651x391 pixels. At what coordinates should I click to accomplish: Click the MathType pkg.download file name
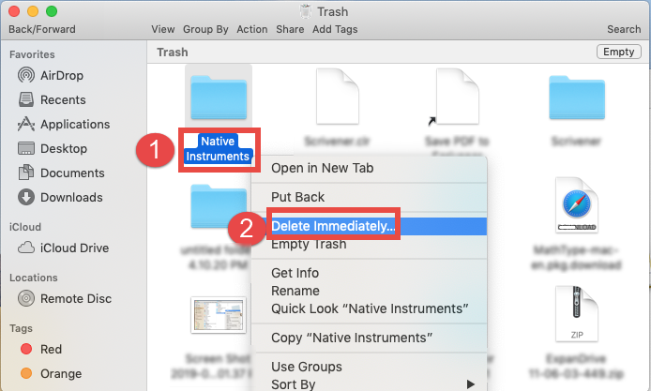tap(576, 257)
